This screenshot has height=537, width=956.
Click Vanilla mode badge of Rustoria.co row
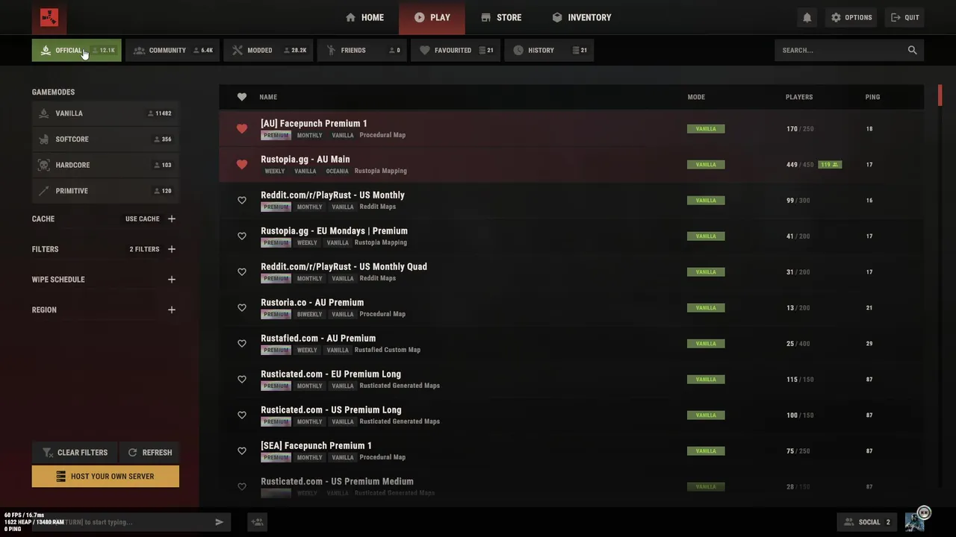[x=706, y=307]
